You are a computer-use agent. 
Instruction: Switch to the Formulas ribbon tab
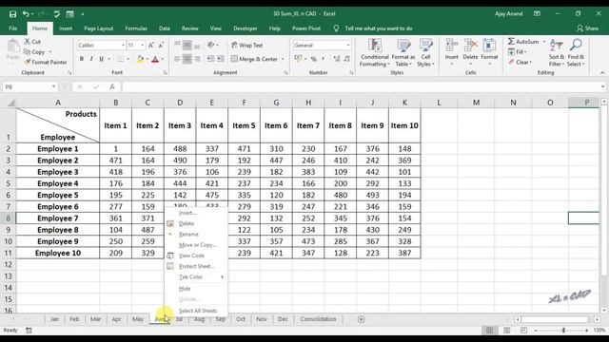(x=136, y=28)
